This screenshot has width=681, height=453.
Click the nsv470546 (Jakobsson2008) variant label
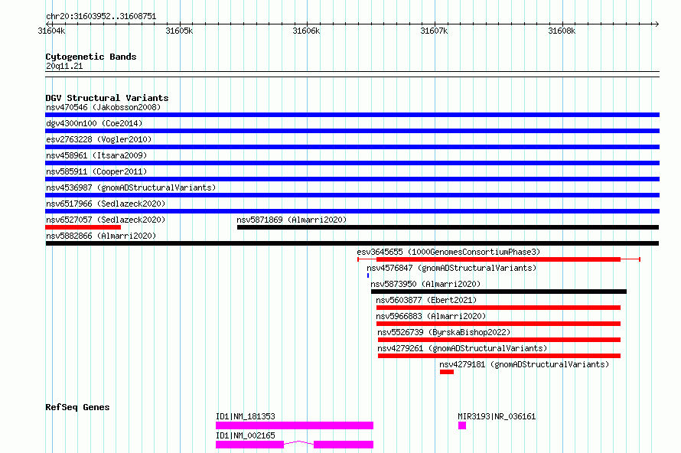tap(103, 107)
